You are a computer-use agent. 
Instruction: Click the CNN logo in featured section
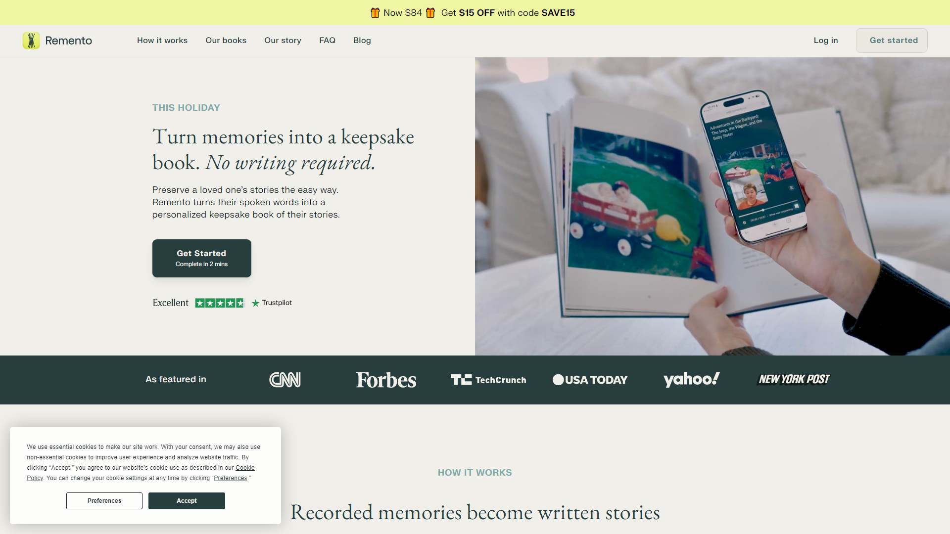pos(285,379)
